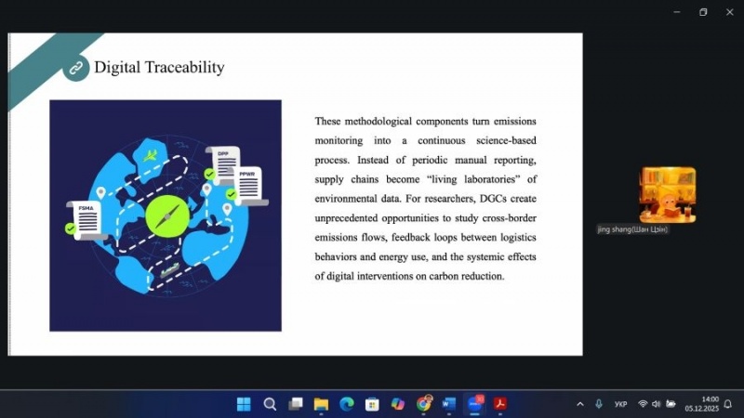The height and width of the screenshot is (418, 744).
Task: Open Adobe Acrobat PDF reader
Action: pos(500,404)
